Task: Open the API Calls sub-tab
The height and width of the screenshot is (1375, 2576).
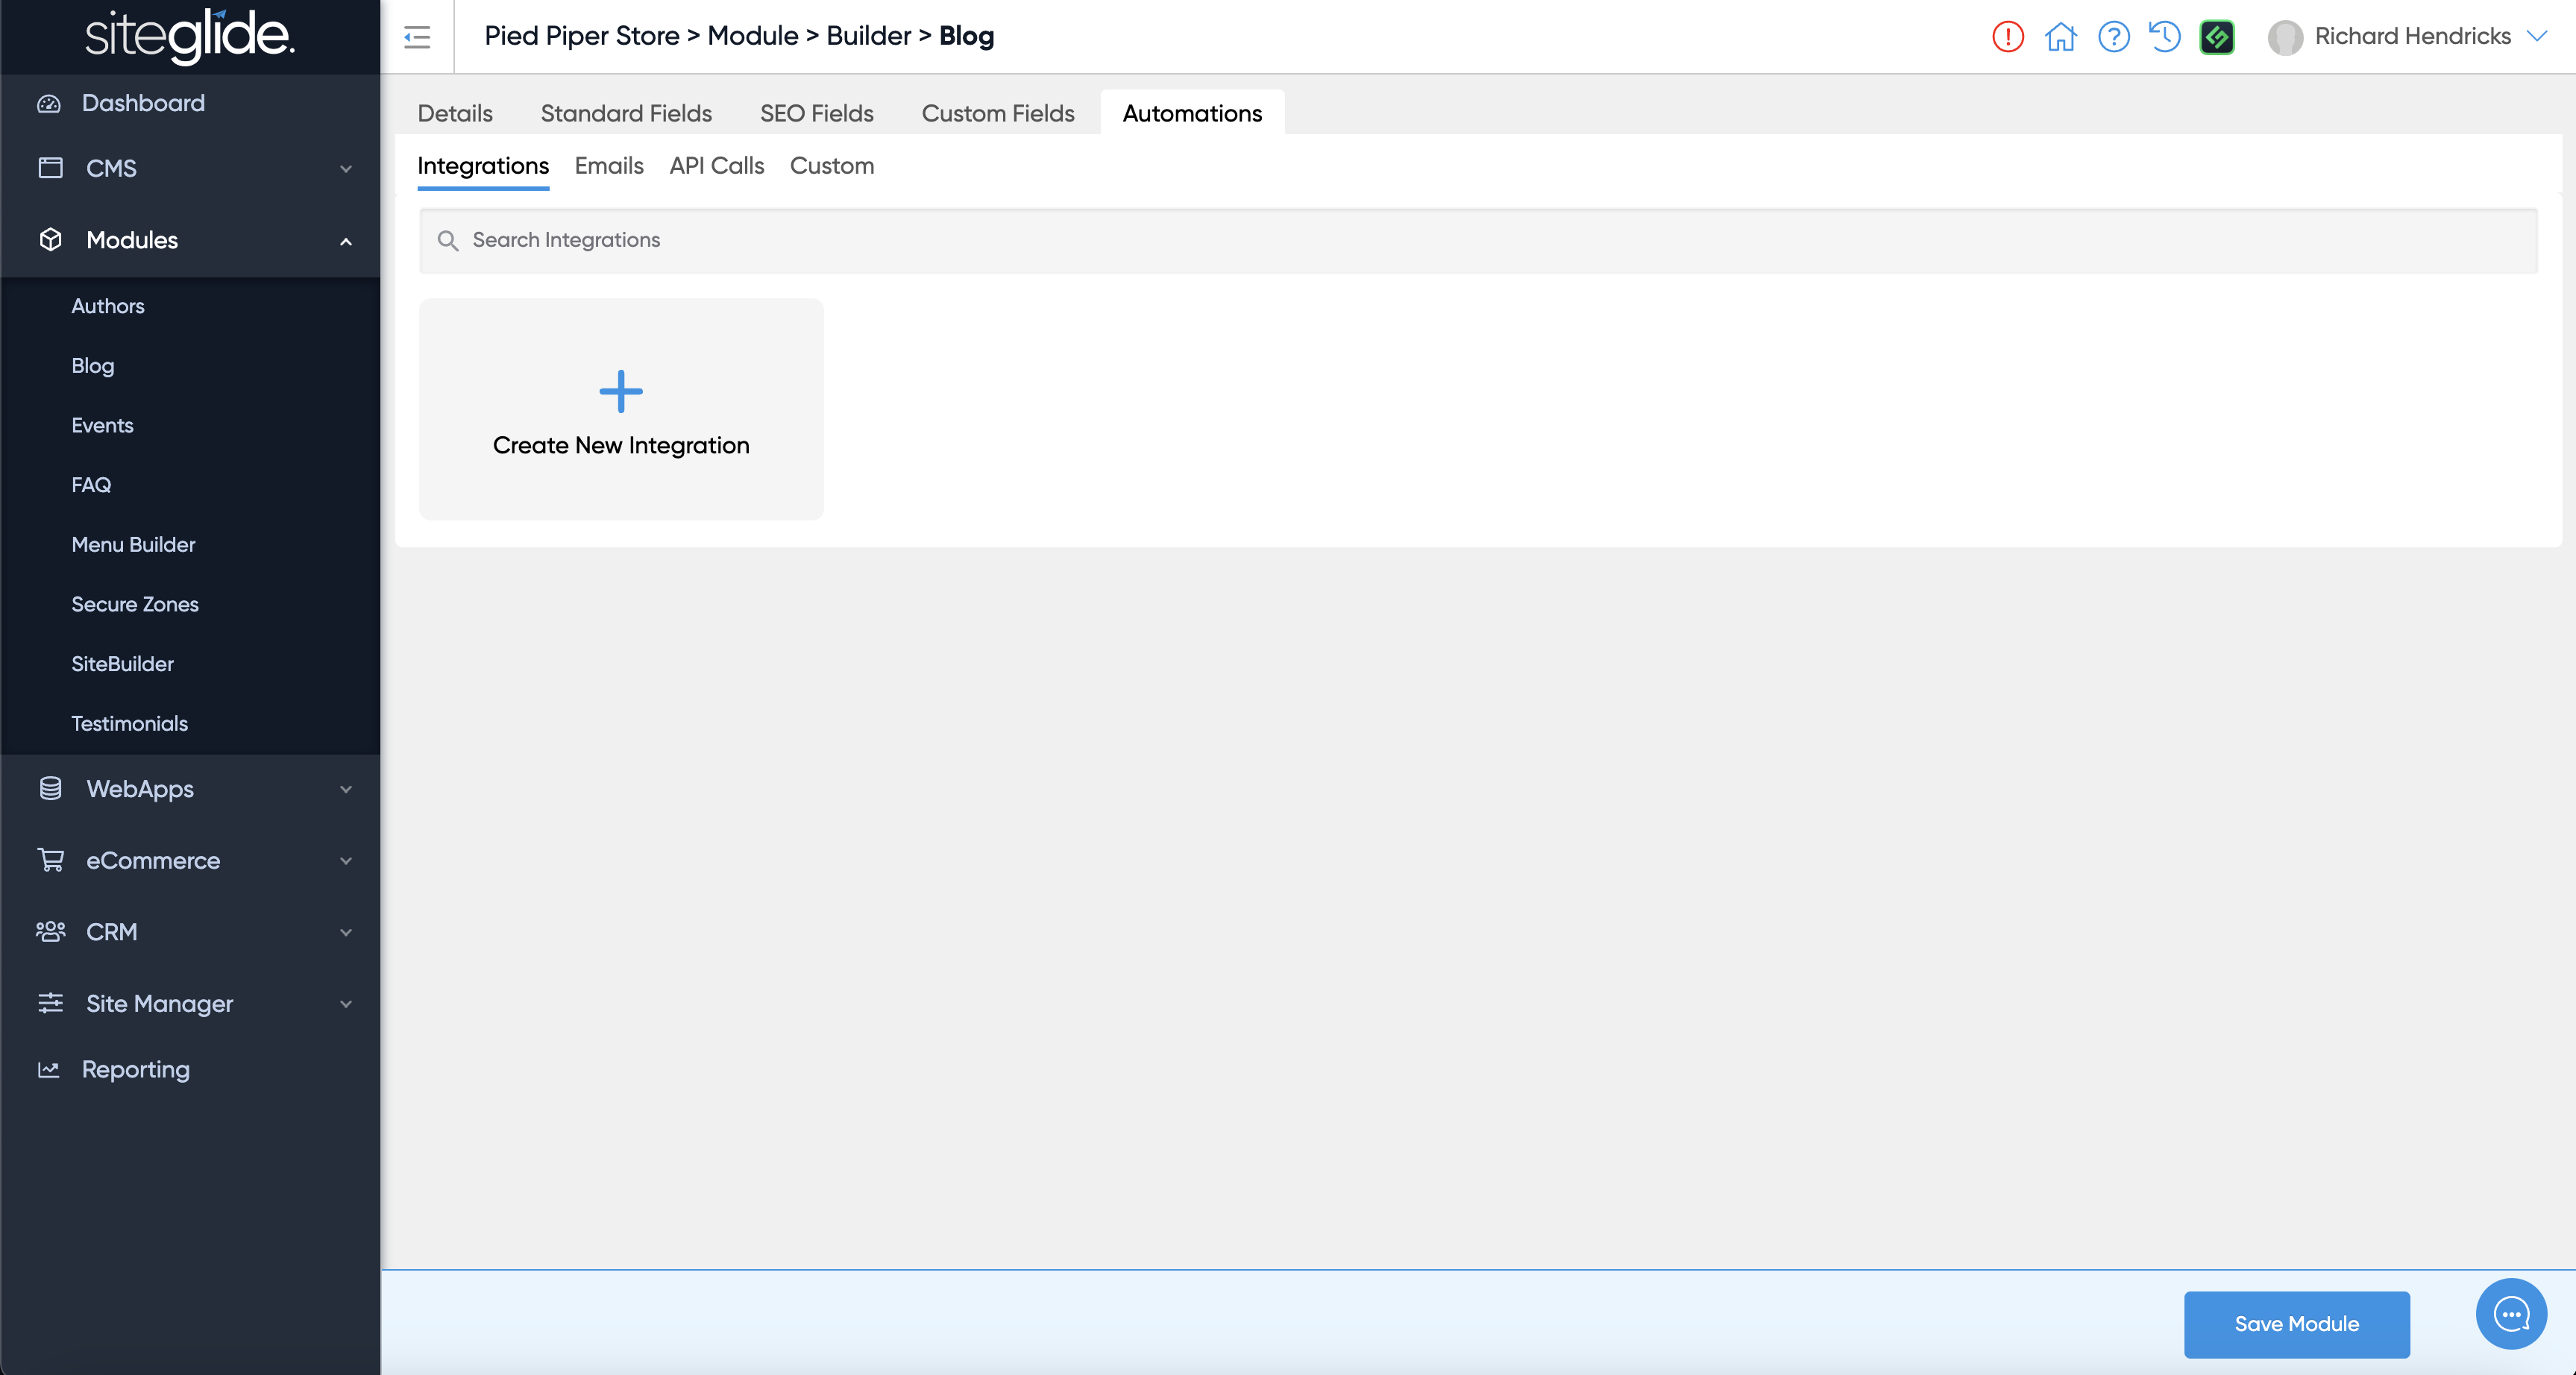Action: point(716,166)
